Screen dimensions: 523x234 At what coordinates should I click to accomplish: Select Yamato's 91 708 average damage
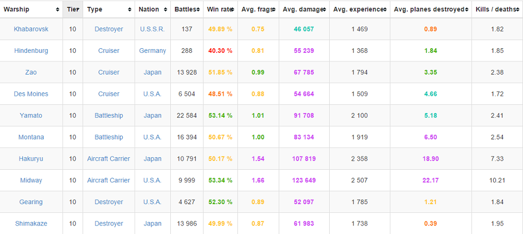tap(304, 115)
